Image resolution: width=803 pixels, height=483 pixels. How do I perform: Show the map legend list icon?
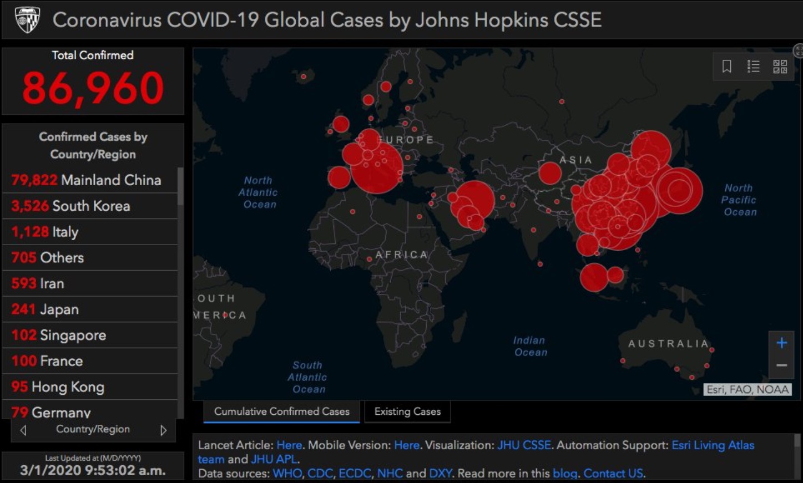click(x=753, y=67)
